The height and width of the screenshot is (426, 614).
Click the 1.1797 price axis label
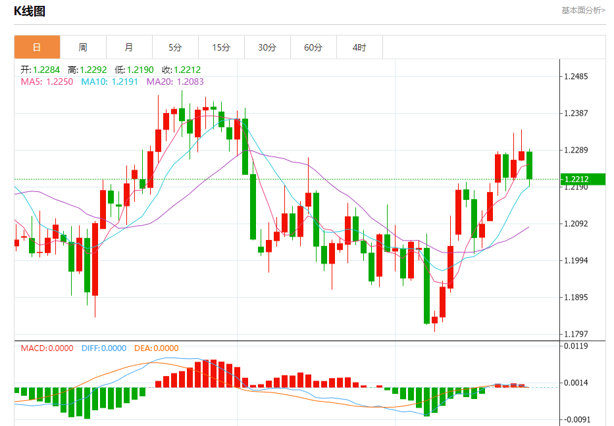click(x=576, y=334)
